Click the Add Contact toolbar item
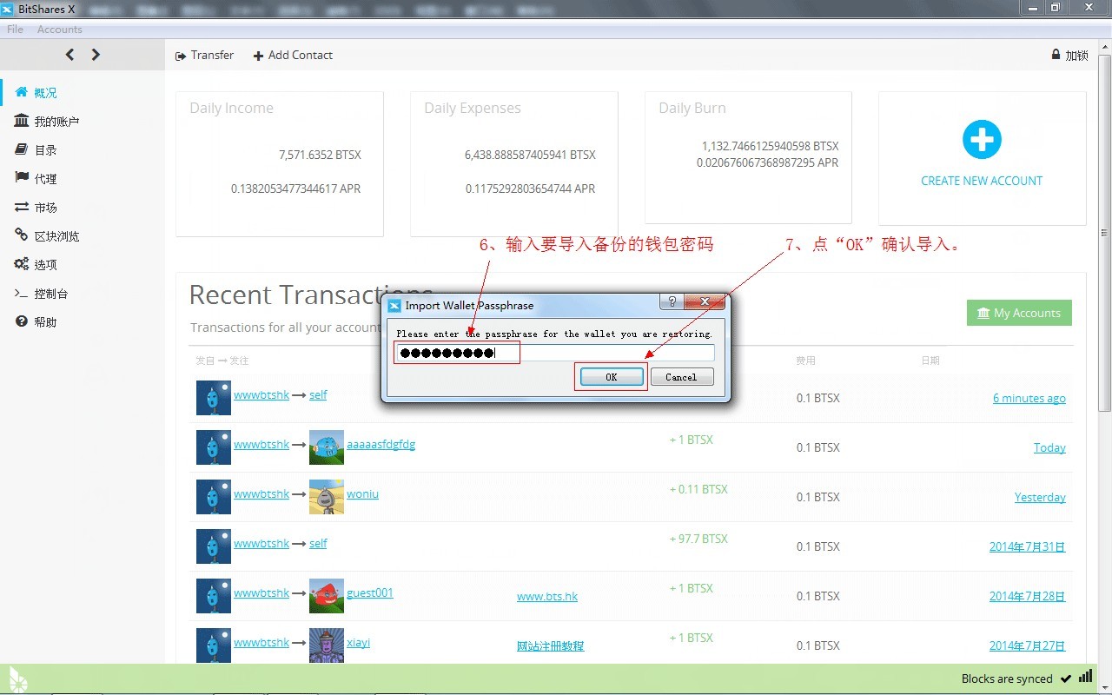 point(293,55)
